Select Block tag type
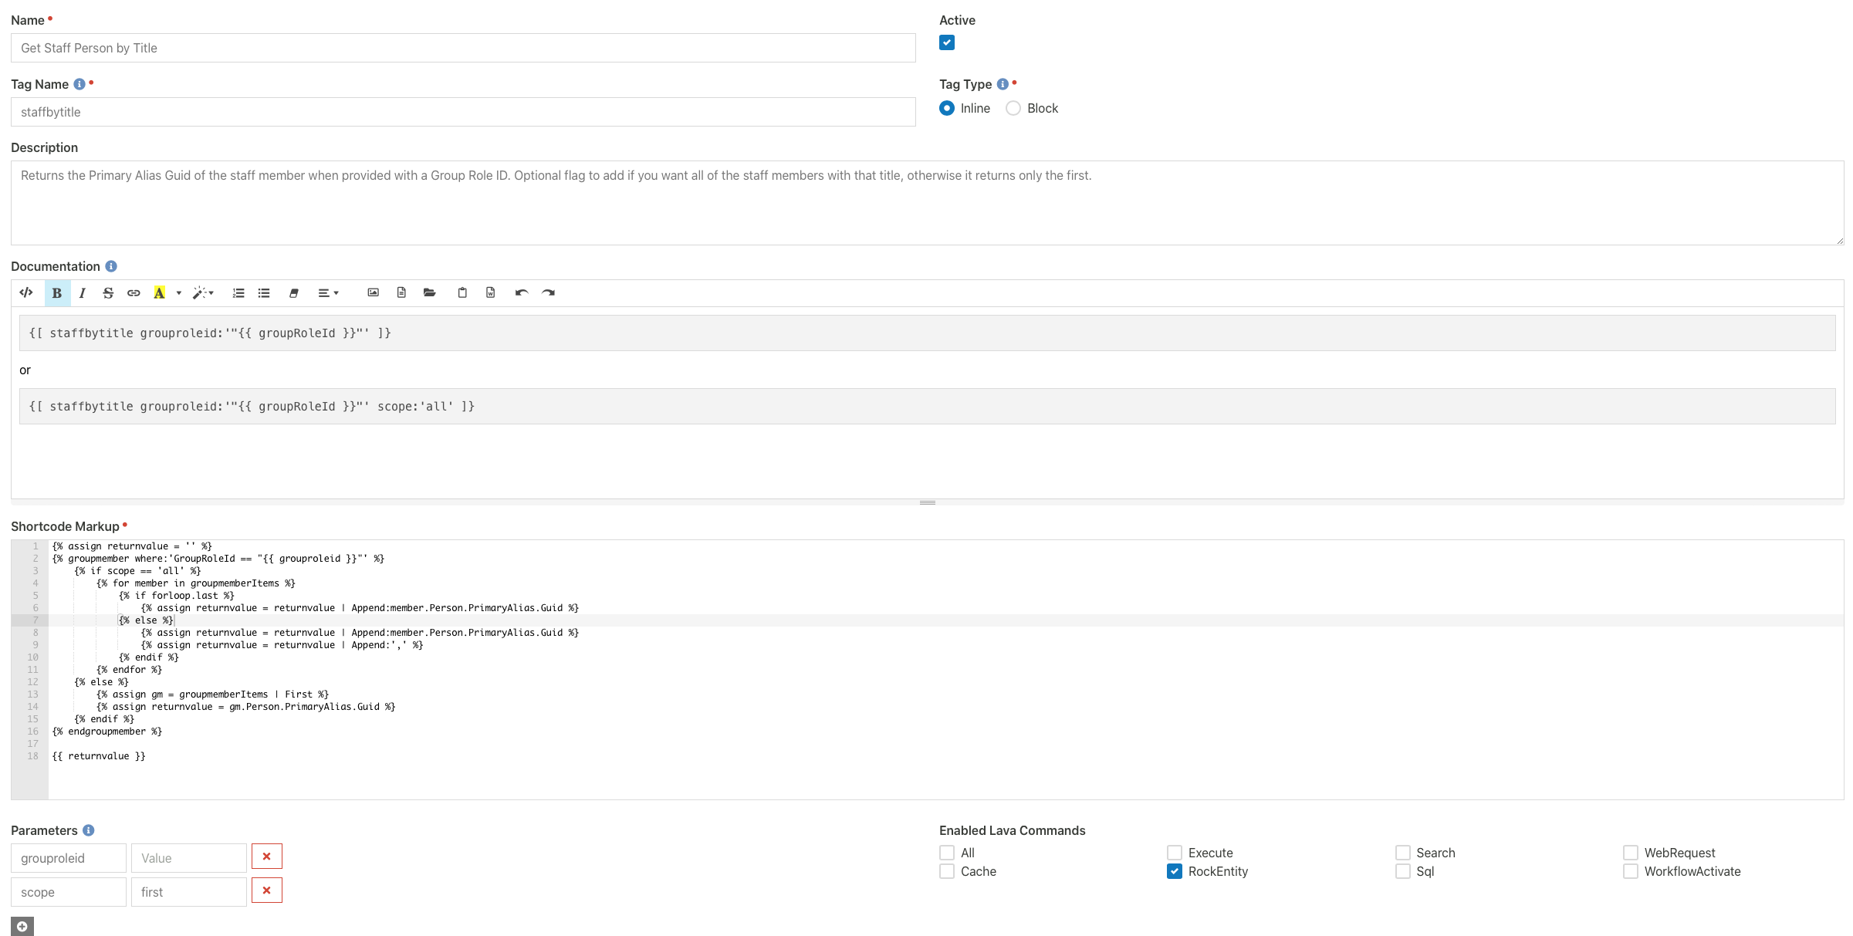This screenshot has height=936, width=1853. [1013, 108]
